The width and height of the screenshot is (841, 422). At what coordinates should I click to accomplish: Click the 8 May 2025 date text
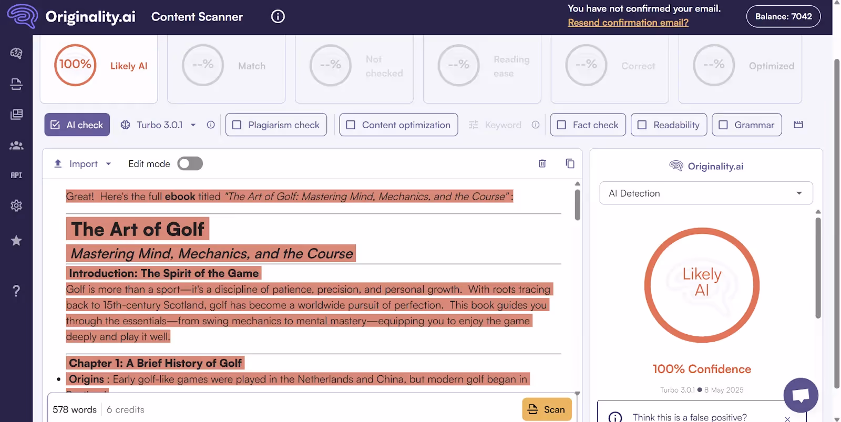[724, 390]
